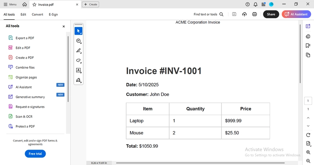Switch to the Convert tab
The width and height of the screenshot is (314, 165).
(37, 15)
